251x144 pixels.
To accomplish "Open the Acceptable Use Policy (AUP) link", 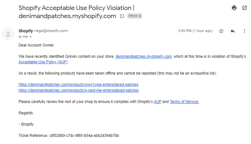I will [x=43, y=62].
